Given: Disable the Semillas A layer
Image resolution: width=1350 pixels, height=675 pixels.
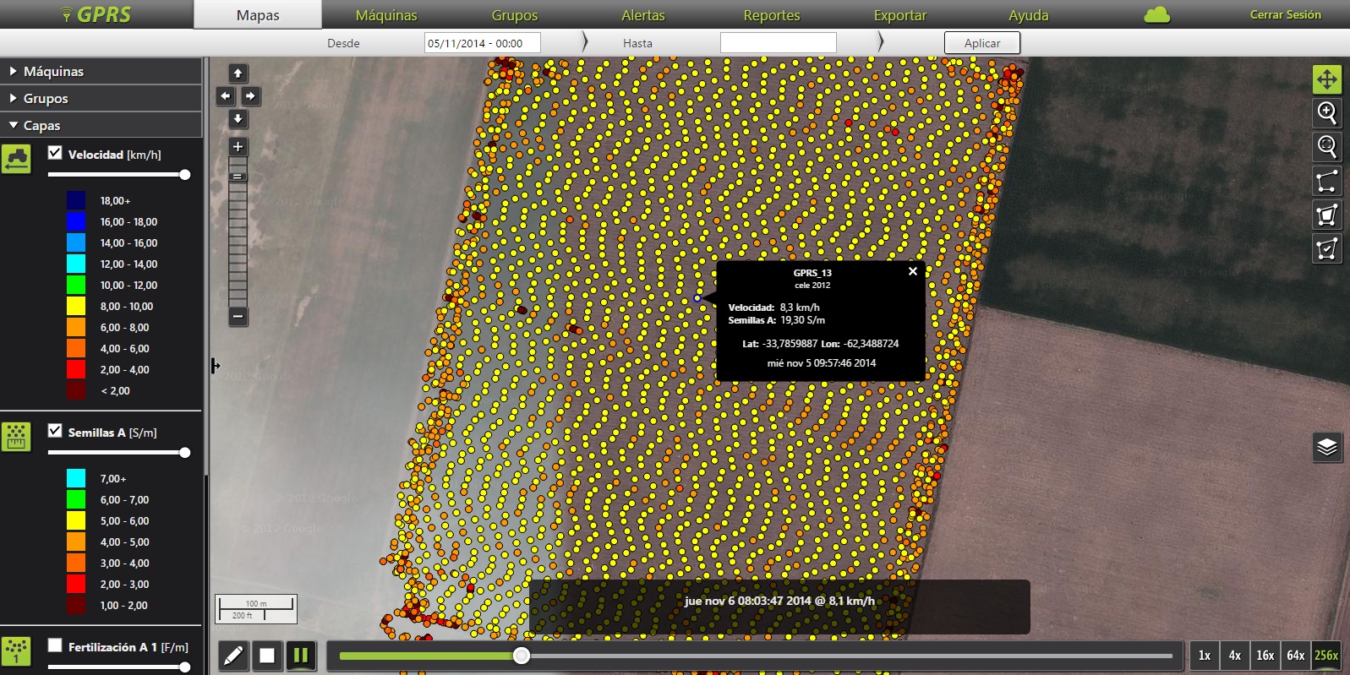Looking at the screenshot, I should [56, 431].
